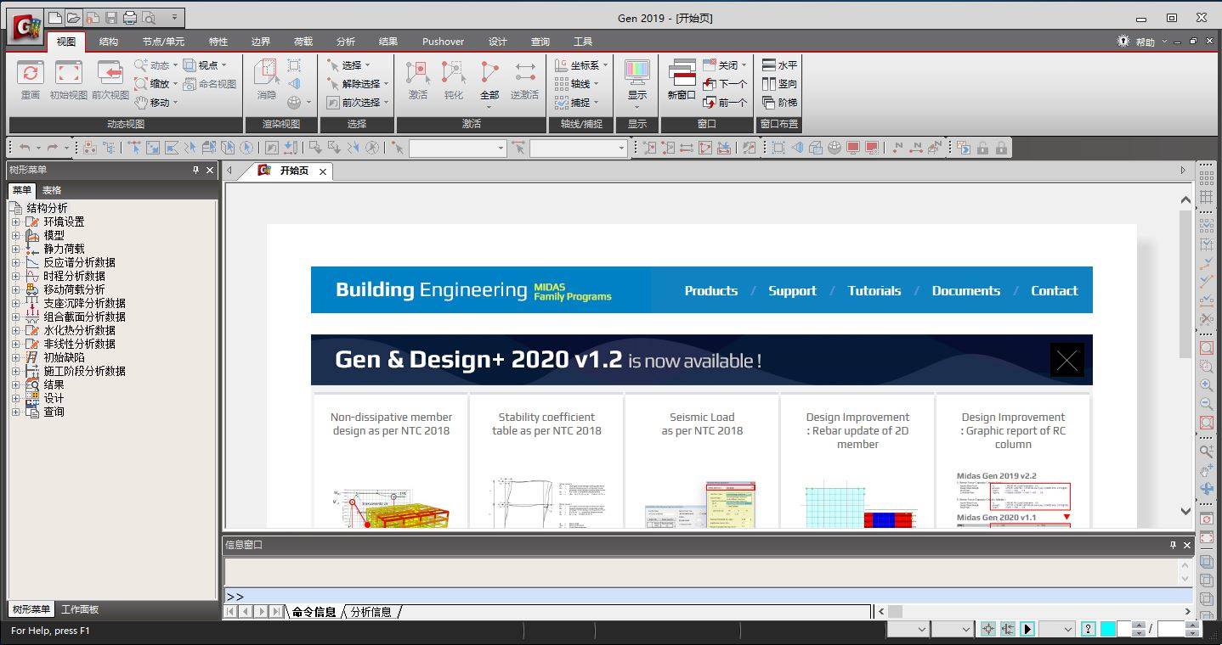The image size is (1222, 645).
Task: Click the 下一个 next window button
Action: (x=725, y=84)
